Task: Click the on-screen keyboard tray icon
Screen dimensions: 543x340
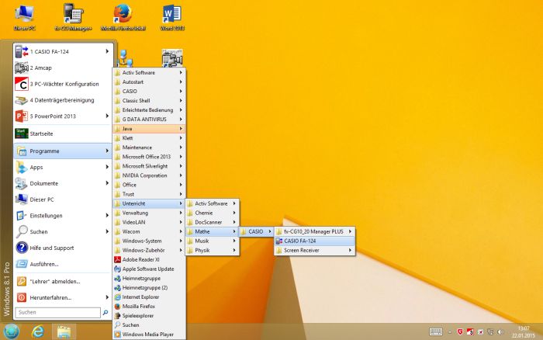Action: click(x=436, y=332)
